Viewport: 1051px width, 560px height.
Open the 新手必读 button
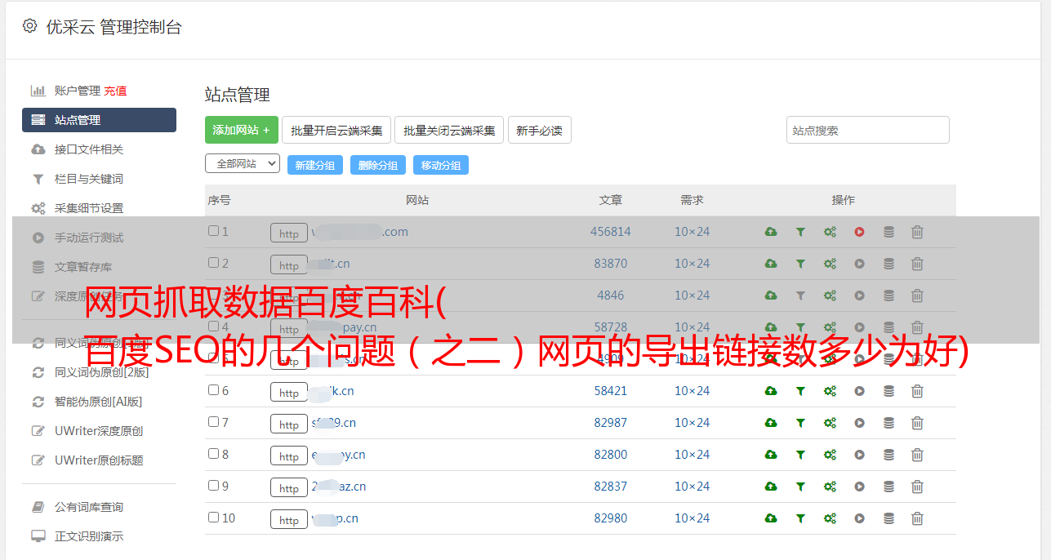click(x=539, y=130)
